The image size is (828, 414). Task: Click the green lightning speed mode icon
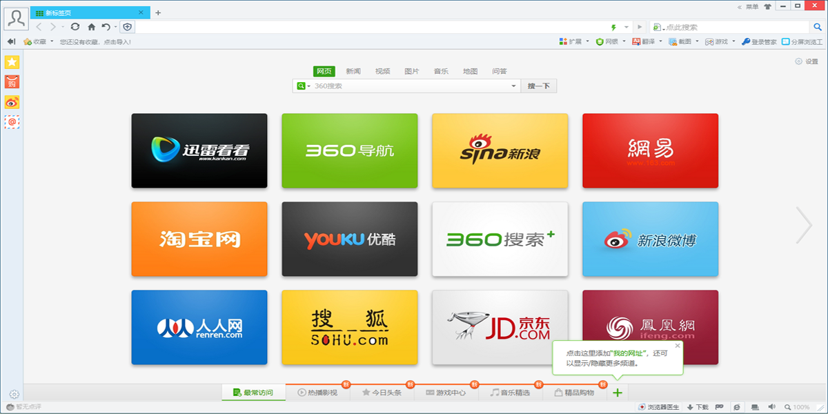(x=613, y=27)
